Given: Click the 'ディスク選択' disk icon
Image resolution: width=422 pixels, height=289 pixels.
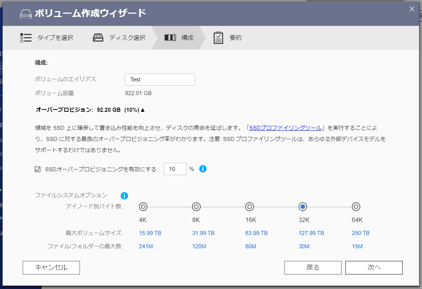Looking at the screenshot, I should 98,38.
